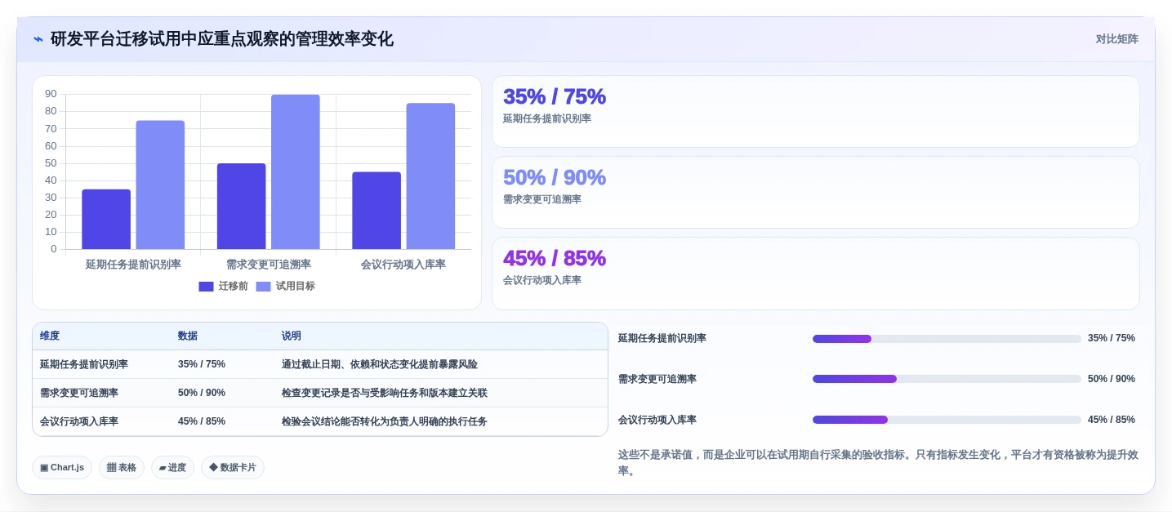
Task: Click x-axis label 需求变更可追溯率 in chart
Action: coord(269,265)
